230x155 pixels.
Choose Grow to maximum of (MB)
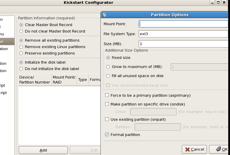click(108, 67)
